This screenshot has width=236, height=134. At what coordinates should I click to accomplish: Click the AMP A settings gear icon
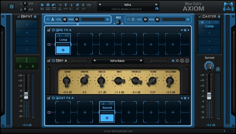pyautogui.click(x=177, y=61)
